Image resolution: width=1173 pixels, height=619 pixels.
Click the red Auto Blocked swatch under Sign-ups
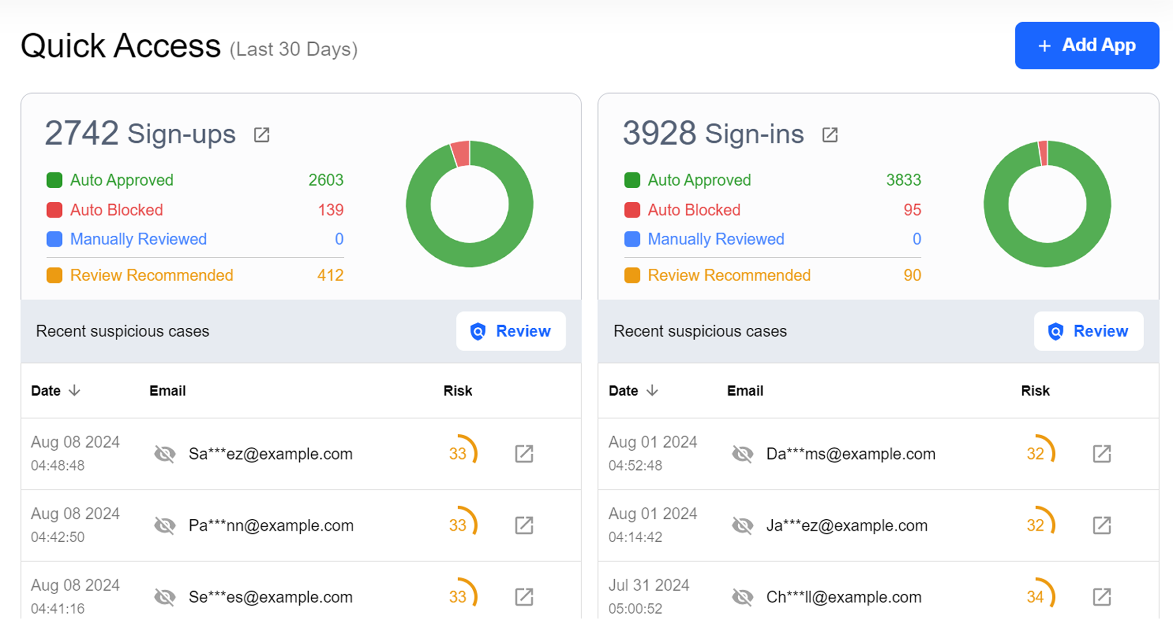pyautogui.click(x=54, y=210)
